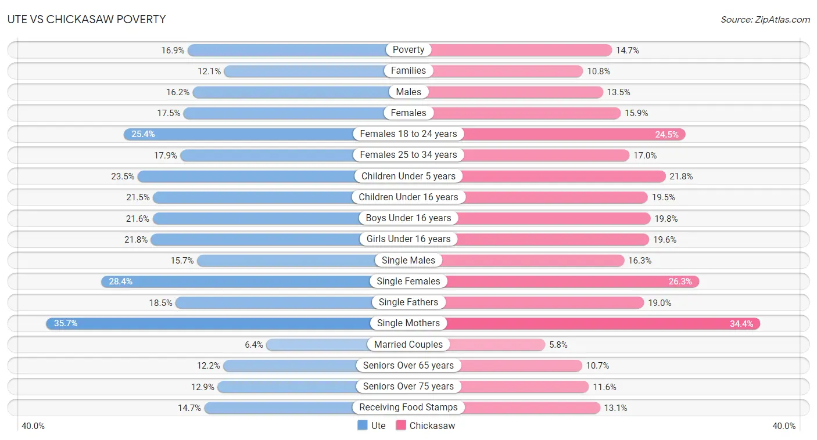
Task: Select the Seniors Over 75 years label
Action: (408, 387)
